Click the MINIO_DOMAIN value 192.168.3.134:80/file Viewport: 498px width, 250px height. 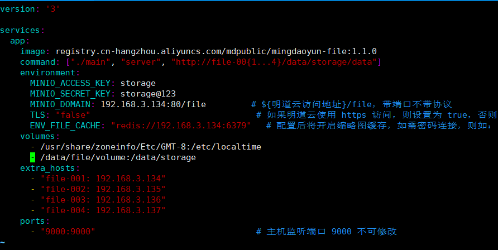click(x=154, y=104)
